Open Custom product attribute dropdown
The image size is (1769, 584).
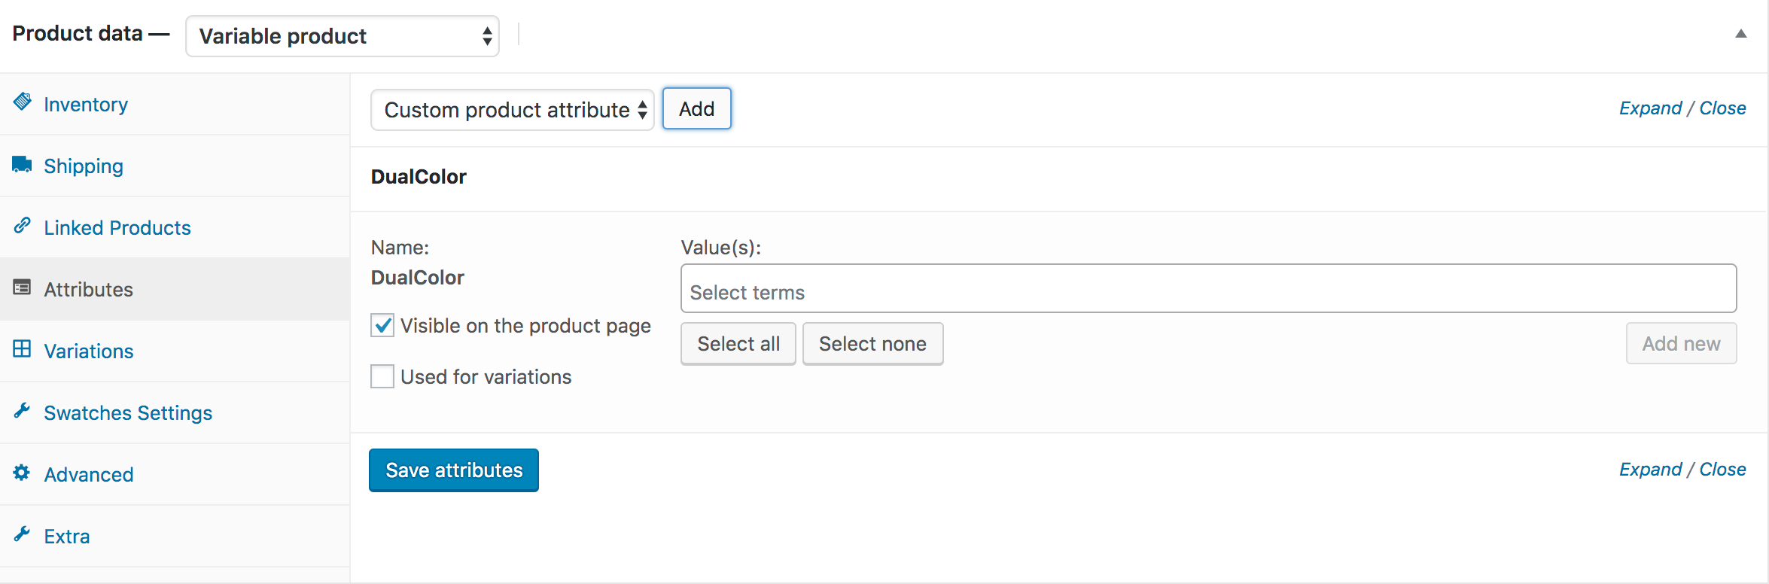512,110
